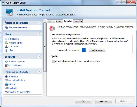The height and width of the screenshot is (107, 137).
Task: Switch to the Nézet tab
Action: tap(51, 21)
